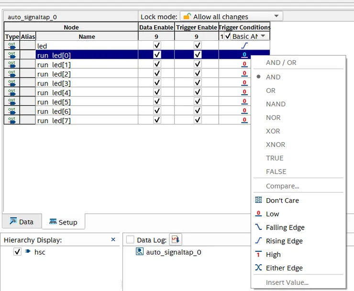Toggle Data Enable checkbox for run_led[1]

[x=156, y=64]
